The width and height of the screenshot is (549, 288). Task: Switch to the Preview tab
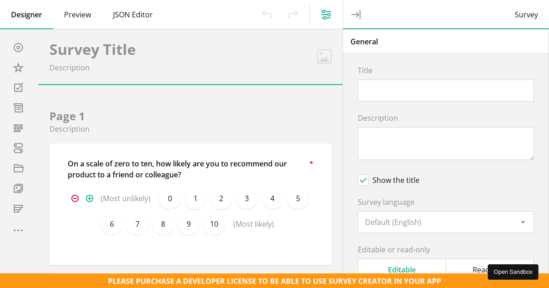77,15
